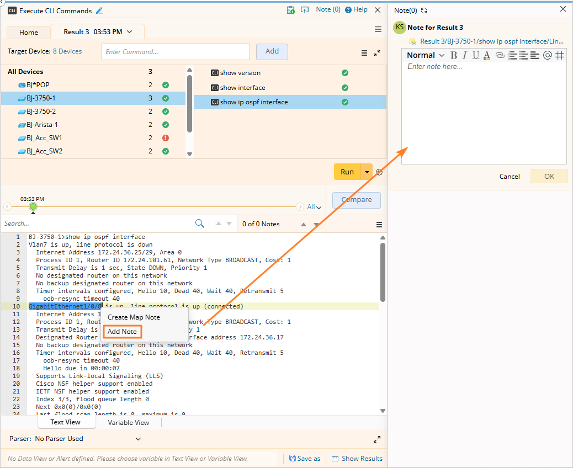
Task: Select Create Map Note in the context menu
Action: [134, 317]
